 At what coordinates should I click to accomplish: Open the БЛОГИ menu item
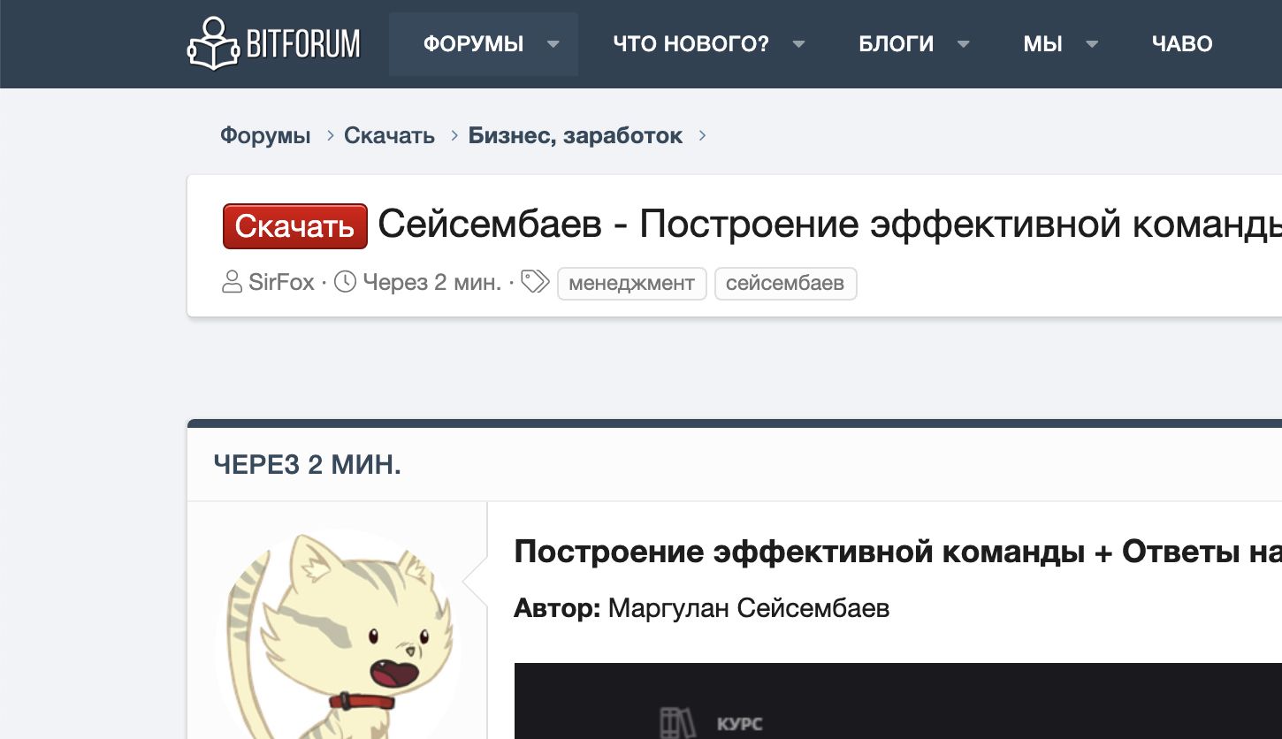point(896,44)
